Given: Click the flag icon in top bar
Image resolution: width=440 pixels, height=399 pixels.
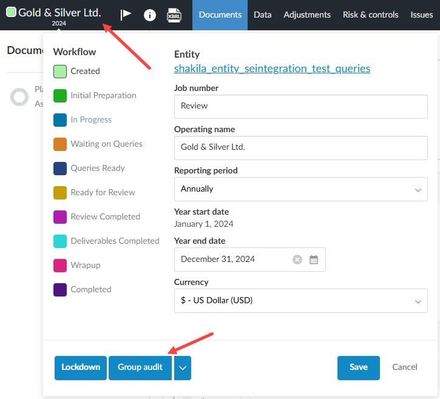Looking at the screenshot, I should tap(126, 15).
